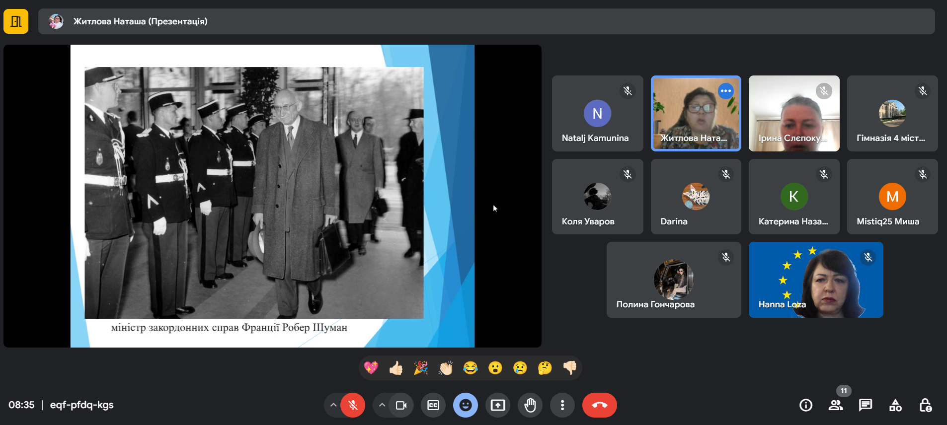Screen dimensions: 947x425
Task: Open more options three-dot menu
Action: [x=562, y=405]
